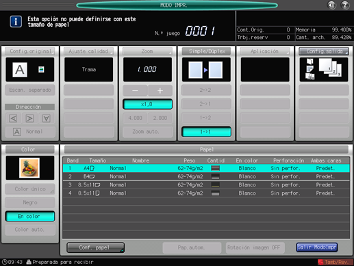
Task: Select the 1->1 simplex mode
Action: 206,132
